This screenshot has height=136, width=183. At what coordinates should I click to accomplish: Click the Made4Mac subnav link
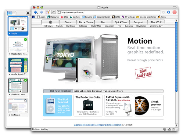click(x=96, y=26)
